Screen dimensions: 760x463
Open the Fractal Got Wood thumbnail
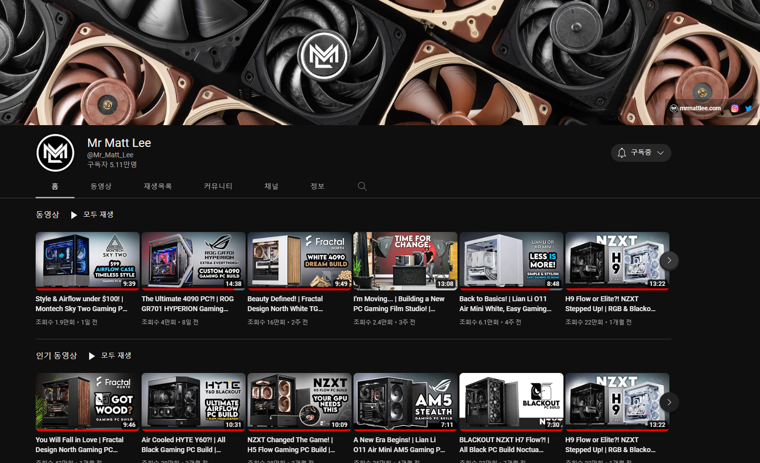[88, 402]
